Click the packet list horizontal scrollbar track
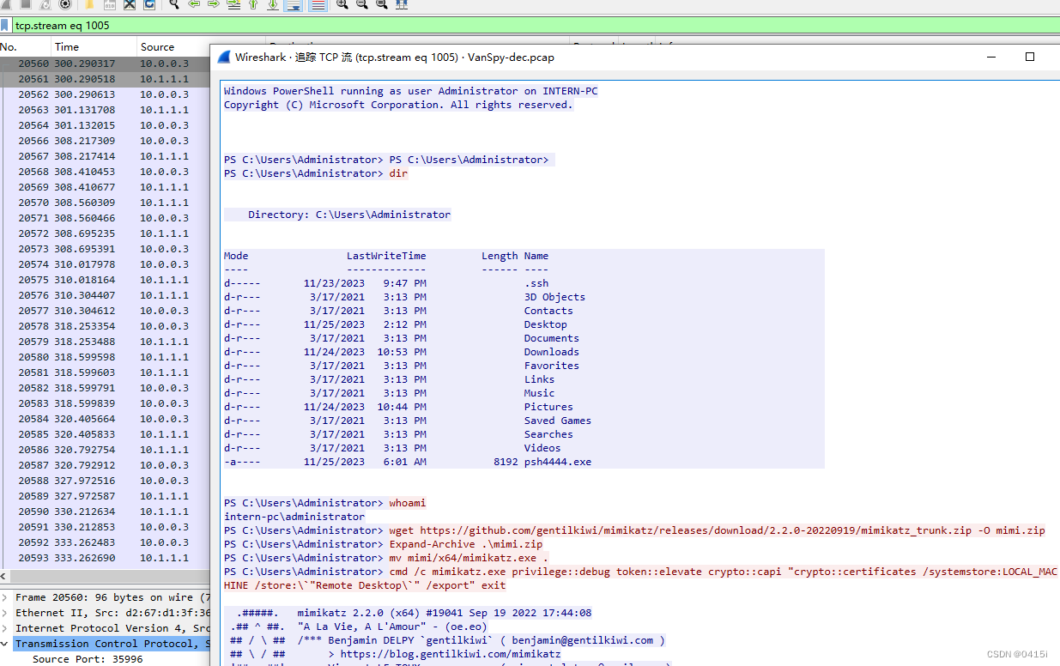Image resolution: width=1060 pixels, height=666 pixels. [112, 578]
